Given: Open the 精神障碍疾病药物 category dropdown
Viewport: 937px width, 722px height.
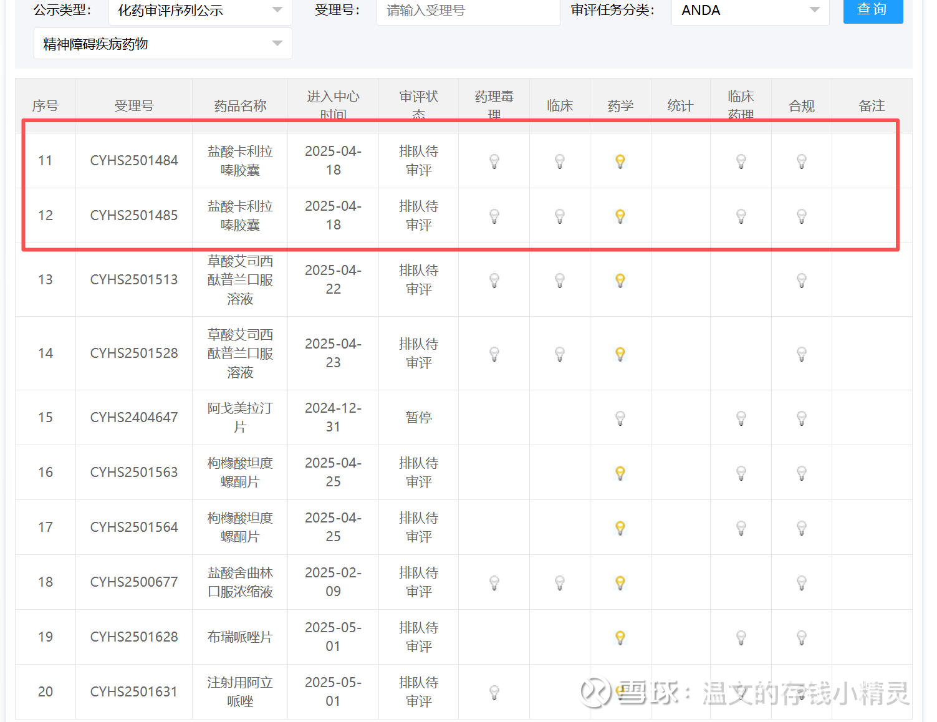Looking at the screenshot, I should coord(162,44).
